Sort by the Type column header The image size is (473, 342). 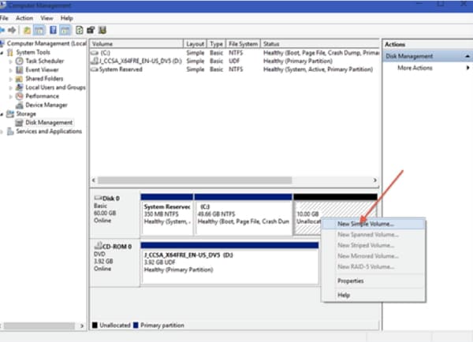[x=216, y=43]
